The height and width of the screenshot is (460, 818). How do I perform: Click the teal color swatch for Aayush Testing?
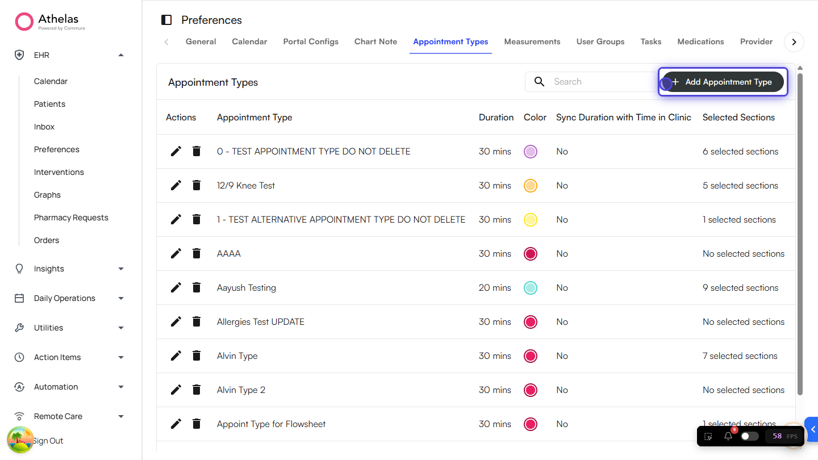[530, 287]
